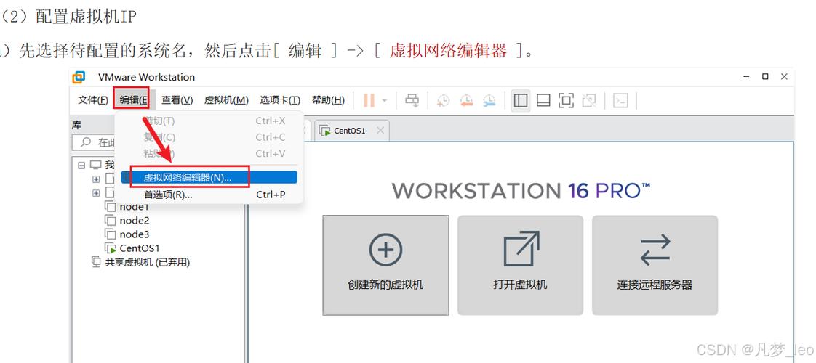816x363 pixels.
Task: Open the 虚拟机(M) menu
Action: (x=226, y=100)
